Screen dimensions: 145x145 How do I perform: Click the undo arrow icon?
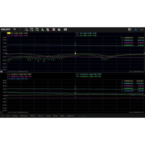pos(15,29)
